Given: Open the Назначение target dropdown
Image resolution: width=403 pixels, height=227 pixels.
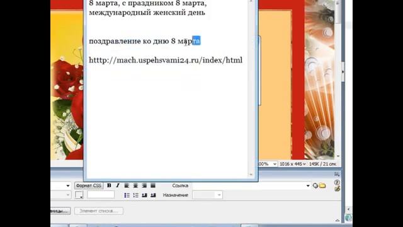Looking at the screenshot, I should (207, 195).
